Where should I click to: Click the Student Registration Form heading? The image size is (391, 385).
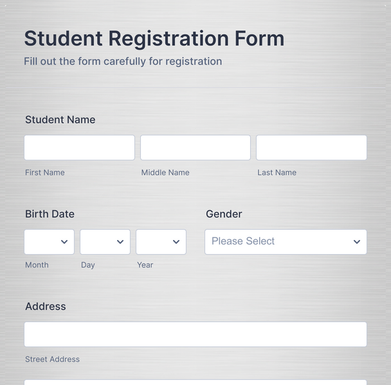pyautogui.click(x=154, y=38)
